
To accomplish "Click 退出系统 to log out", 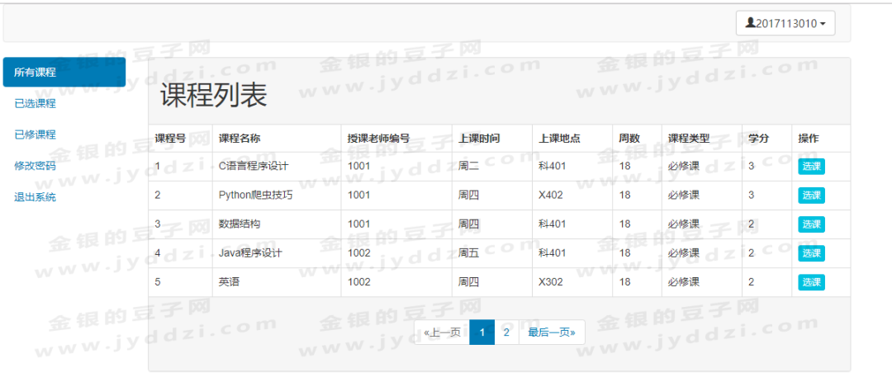I will (36, 197).
